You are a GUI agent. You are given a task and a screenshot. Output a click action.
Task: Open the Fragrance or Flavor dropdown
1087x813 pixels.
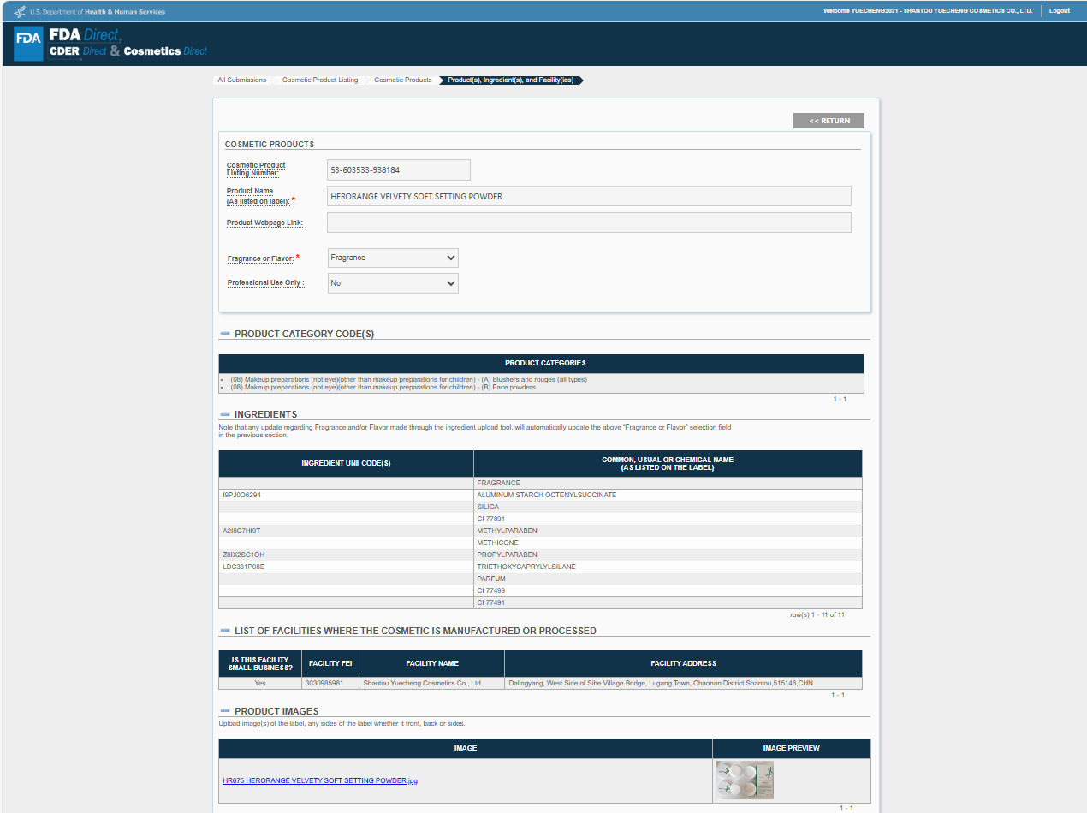pos(393,258)
